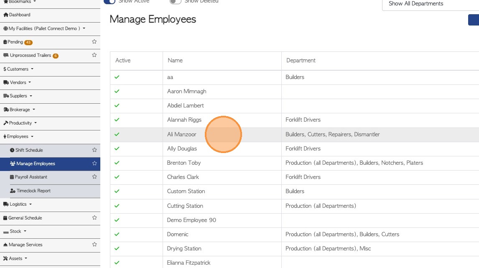Click star beside Manage Services
The width and height of the screenshot is (479, 268).
[x=94, y=245]
